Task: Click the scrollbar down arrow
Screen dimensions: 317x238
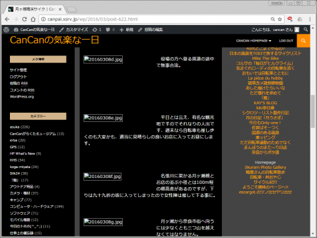Action: click(x=313, y=233)
